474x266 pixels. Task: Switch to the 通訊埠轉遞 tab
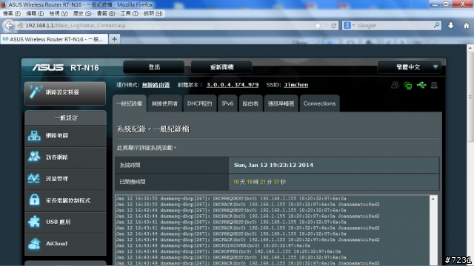281,103
